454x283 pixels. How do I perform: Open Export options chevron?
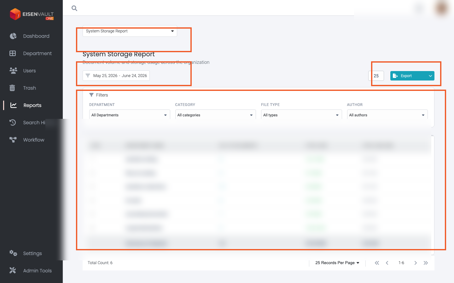(430, 76)
